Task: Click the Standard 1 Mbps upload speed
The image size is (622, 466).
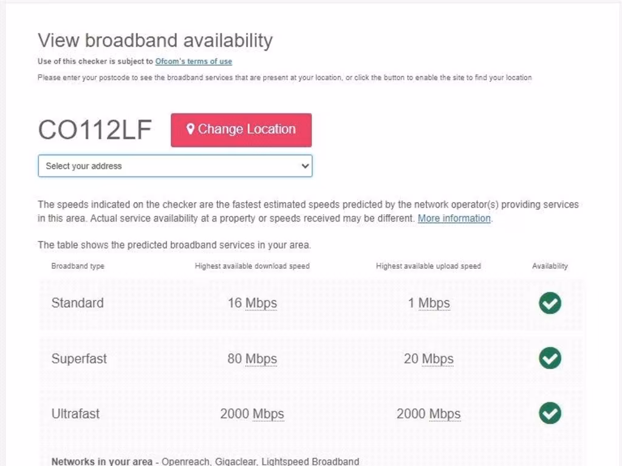Action: click(429, 303)
